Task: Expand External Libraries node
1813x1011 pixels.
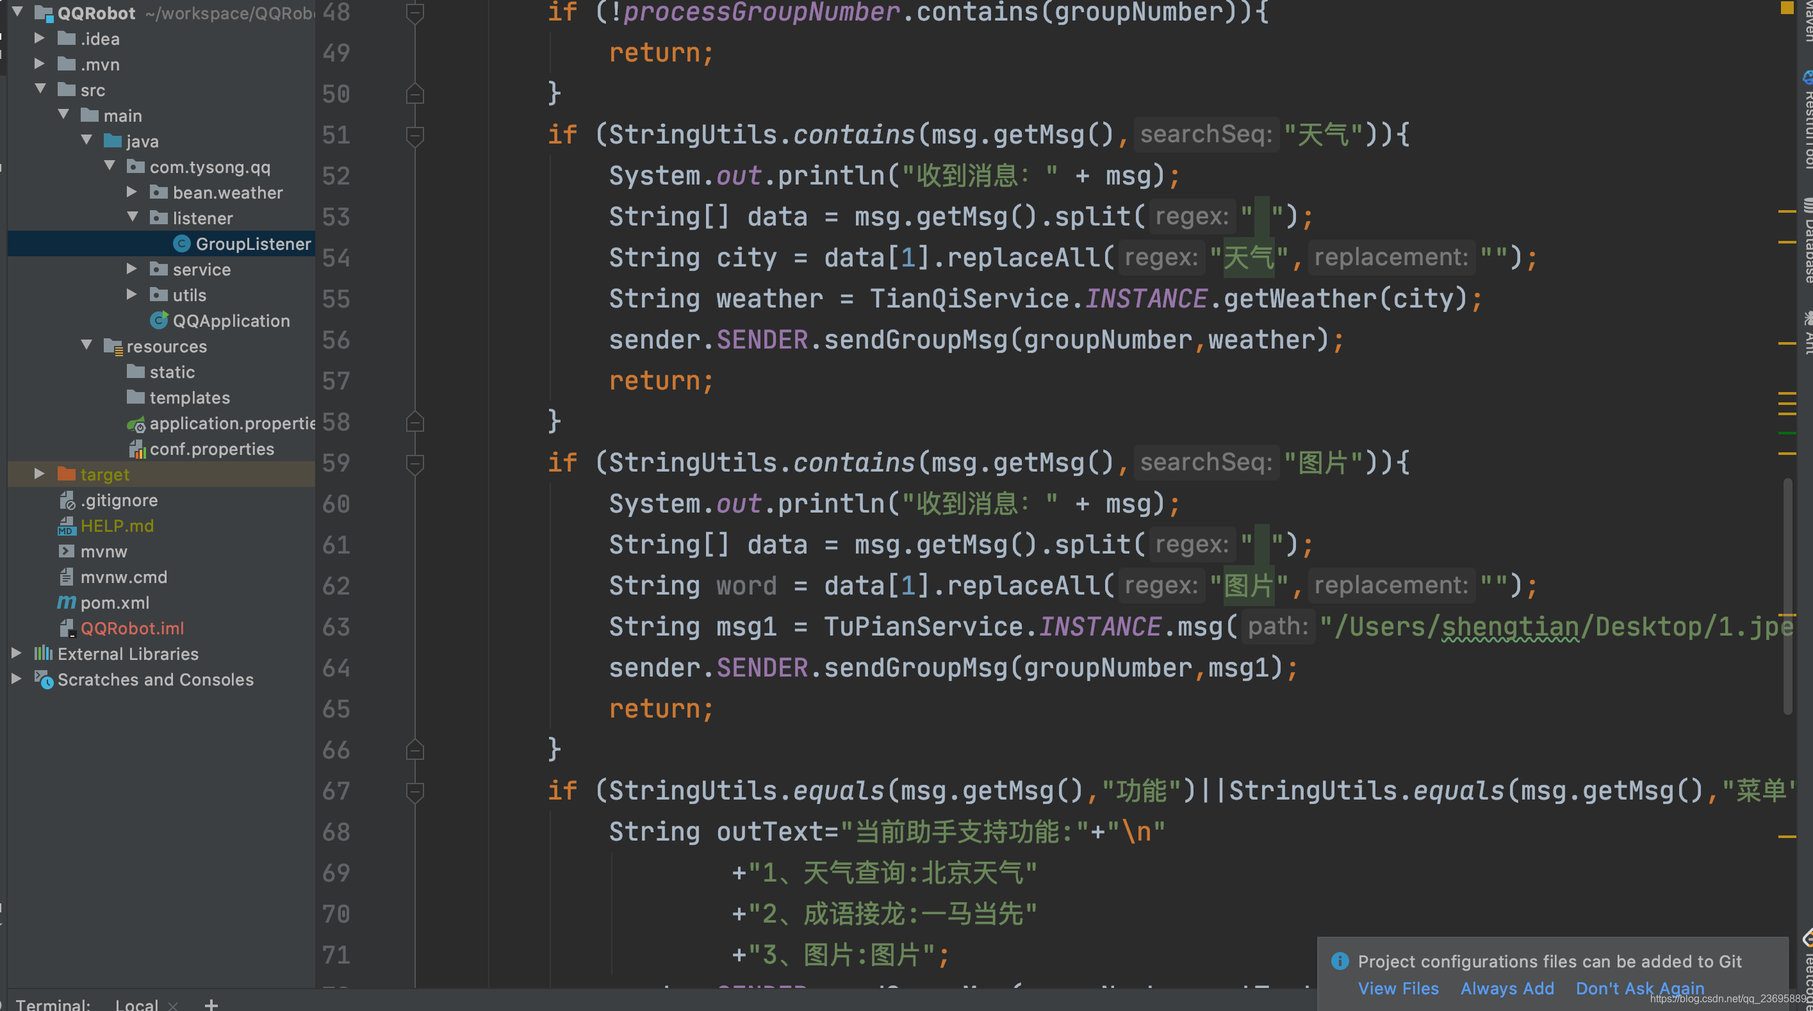Action: (16, 653)
